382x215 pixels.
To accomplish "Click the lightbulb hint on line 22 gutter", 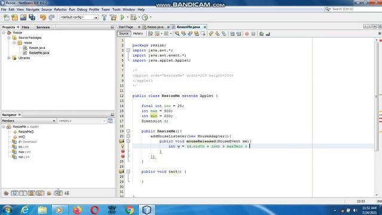I will (122, 146).
